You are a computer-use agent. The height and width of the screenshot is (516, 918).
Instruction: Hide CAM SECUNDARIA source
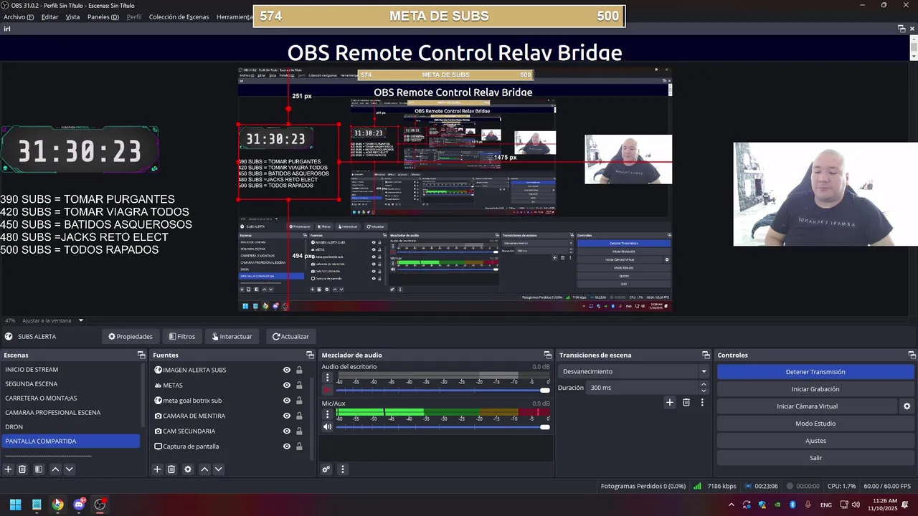pyautogui.click(x=287, y=431)
